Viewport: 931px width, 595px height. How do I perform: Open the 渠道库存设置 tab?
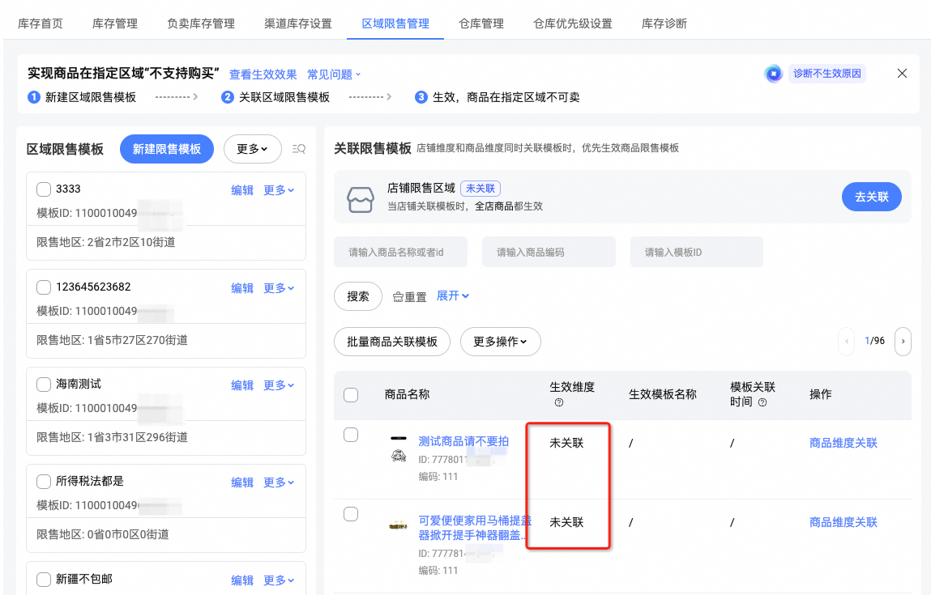click(298, 23)
